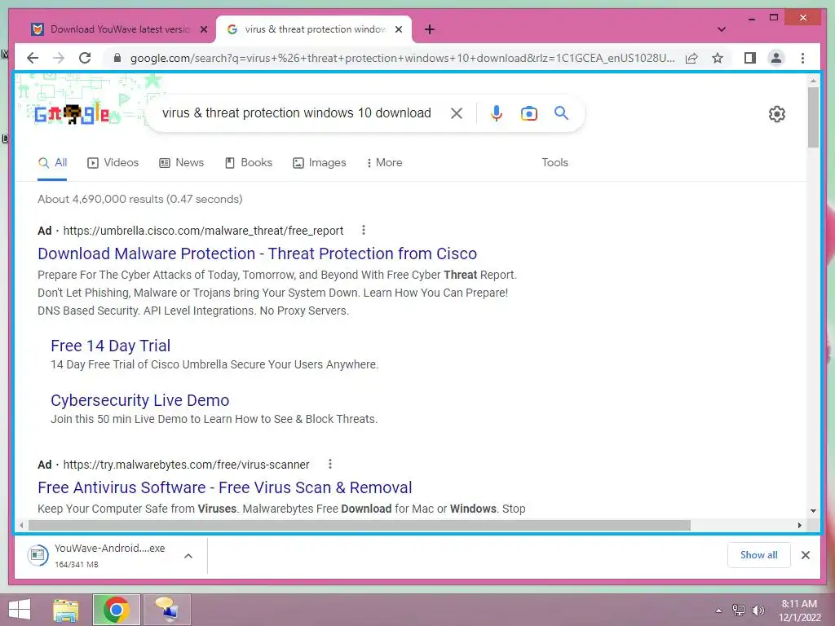Submit search with the magnifier icon
This screenshot has height=626, width=835.
[x=561, y=112]
